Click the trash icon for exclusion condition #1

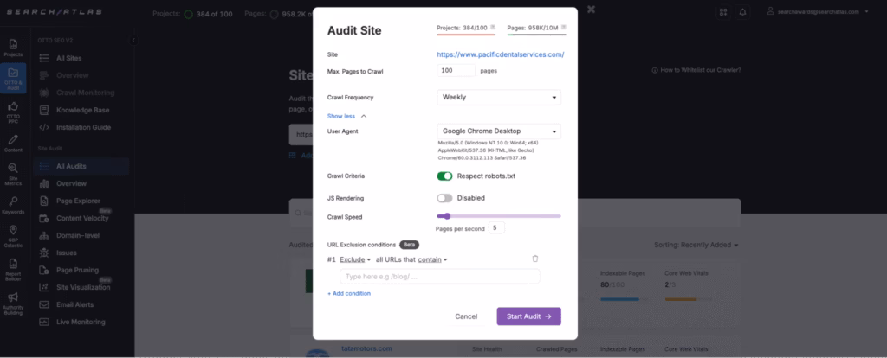[x=534, y=259]
